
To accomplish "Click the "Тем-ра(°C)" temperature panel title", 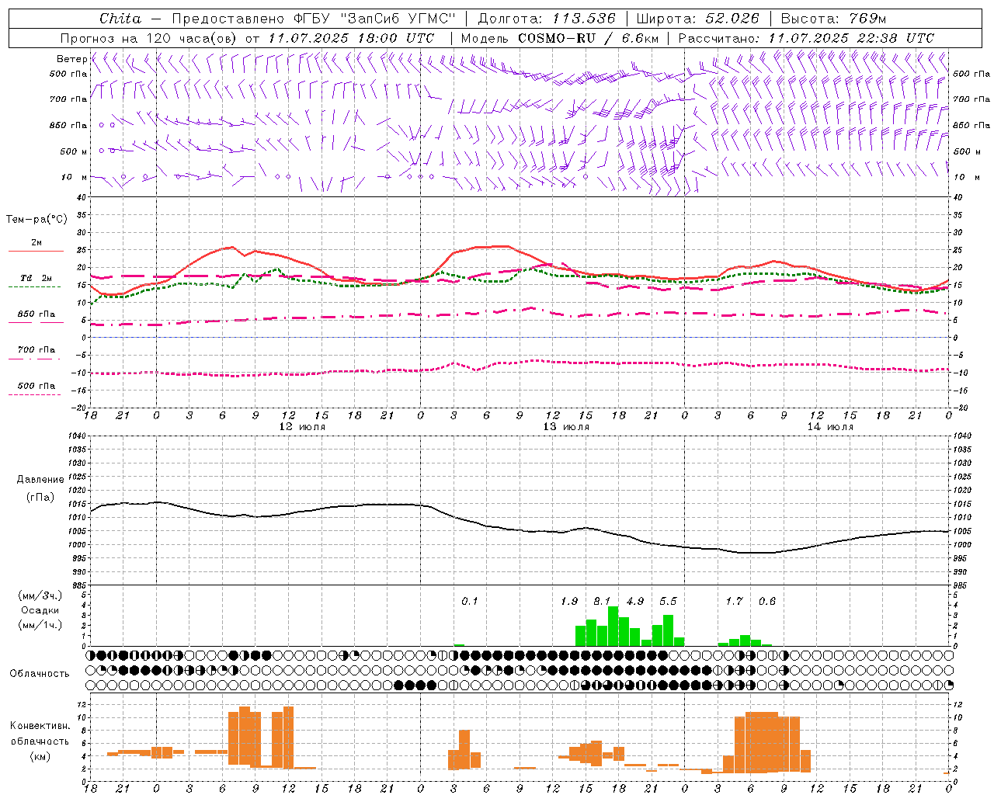I will click(x=36, y=220).
